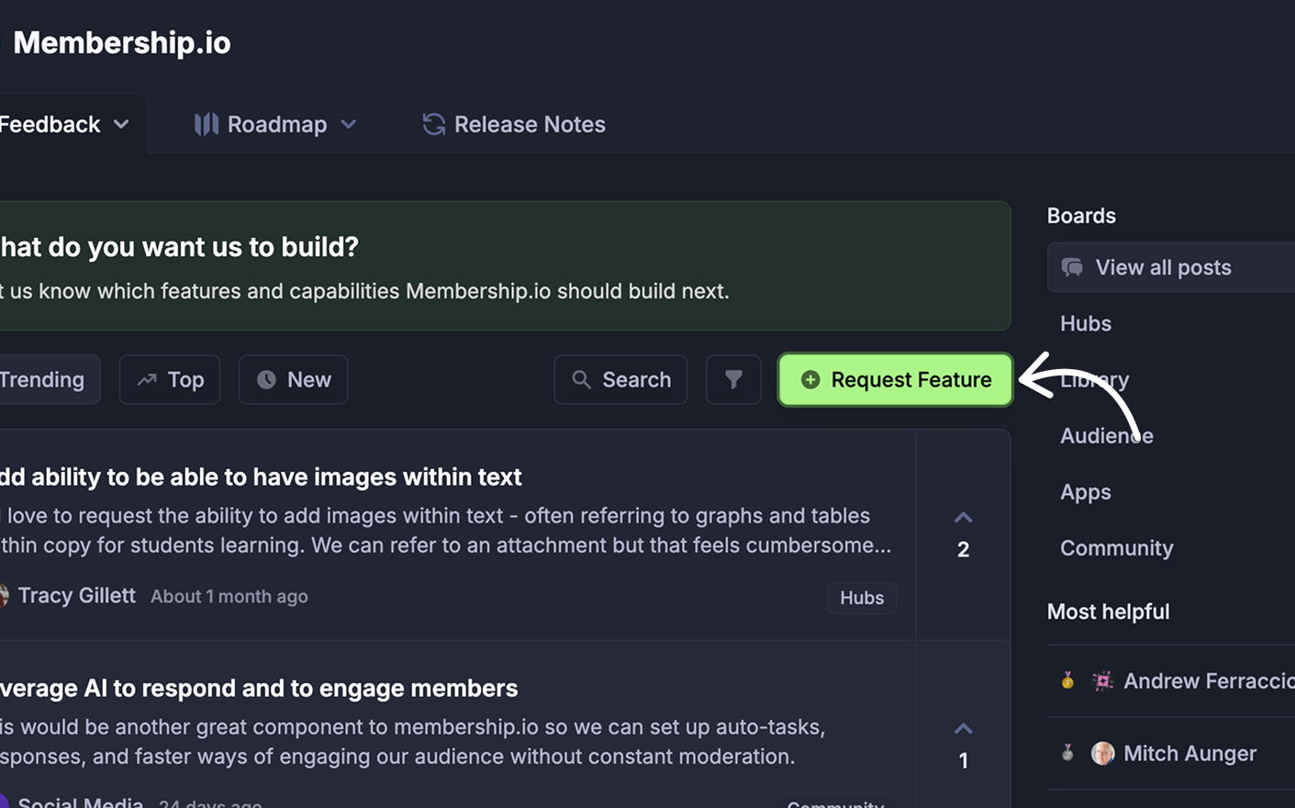This screenshot has width=1295, height=808.
Task: Open the filter options icon
Action: tap(732, 379)
